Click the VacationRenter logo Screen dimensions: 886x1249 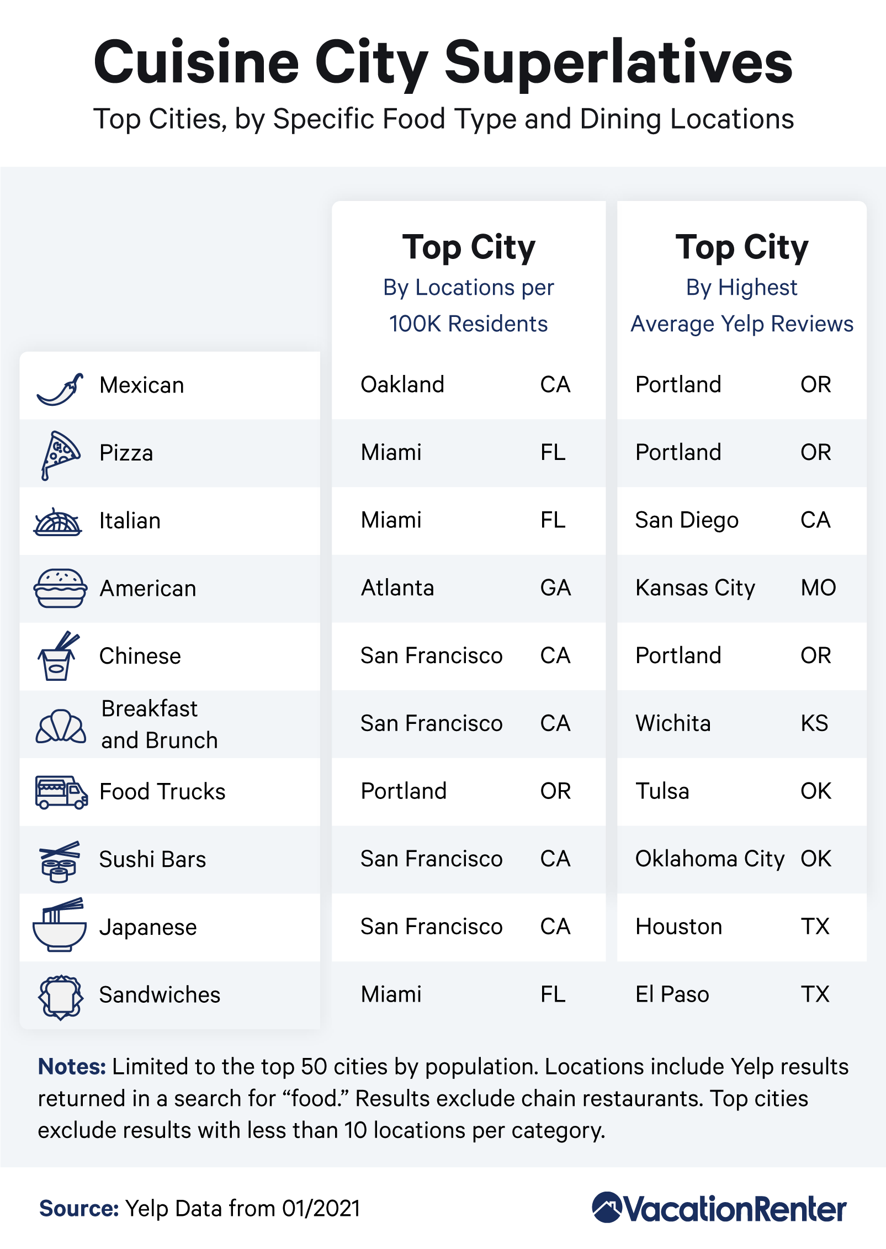point(719,1208)
